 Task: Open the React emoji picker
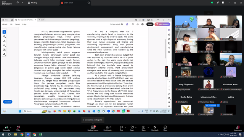pos(132,128)
